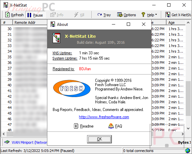Click the FAQ book icon
192x154 pixels.
click(x=111, y=126)
